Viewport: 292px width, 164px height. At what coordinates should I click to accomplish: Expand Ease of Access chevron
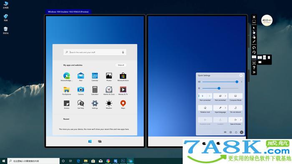(x=241, y=119)
